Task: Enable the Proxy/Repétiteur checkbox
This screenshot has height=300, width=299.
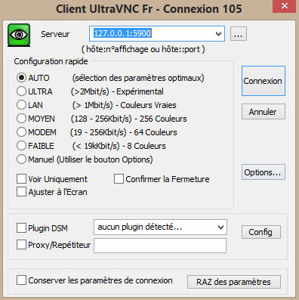Action: point(21,245)
